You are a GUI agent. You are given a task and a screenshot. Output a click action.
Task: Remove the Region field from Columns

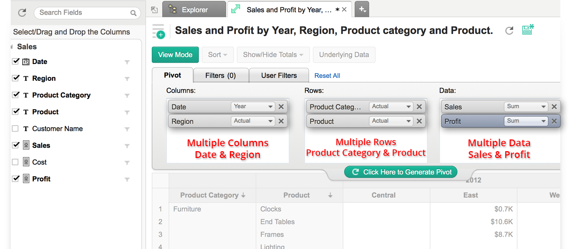click(281, 121)
